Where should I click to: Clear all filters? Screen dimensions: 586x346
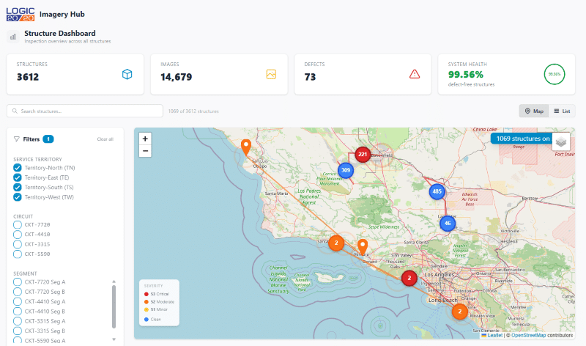pos(105,139)
